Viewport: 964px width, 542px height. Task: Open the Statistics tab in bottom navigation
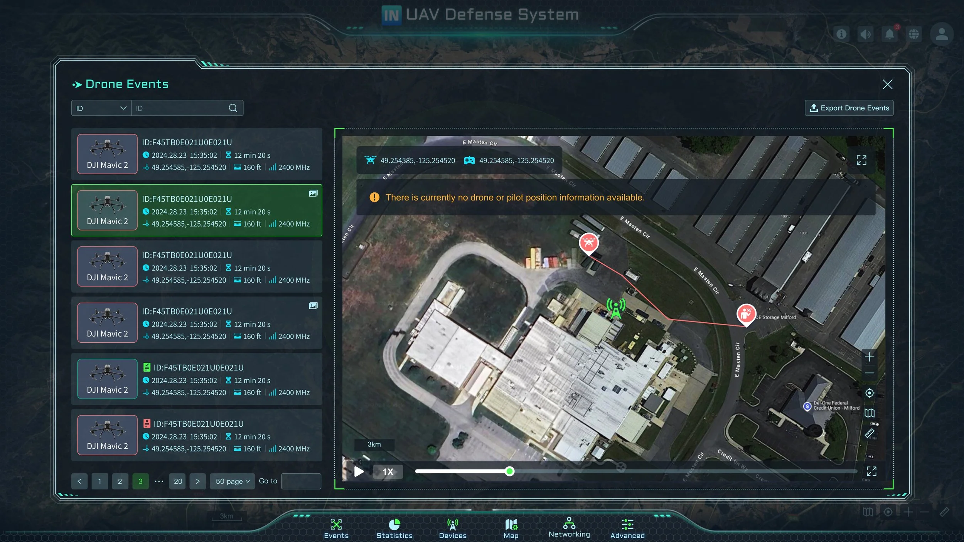click(394, 529)
